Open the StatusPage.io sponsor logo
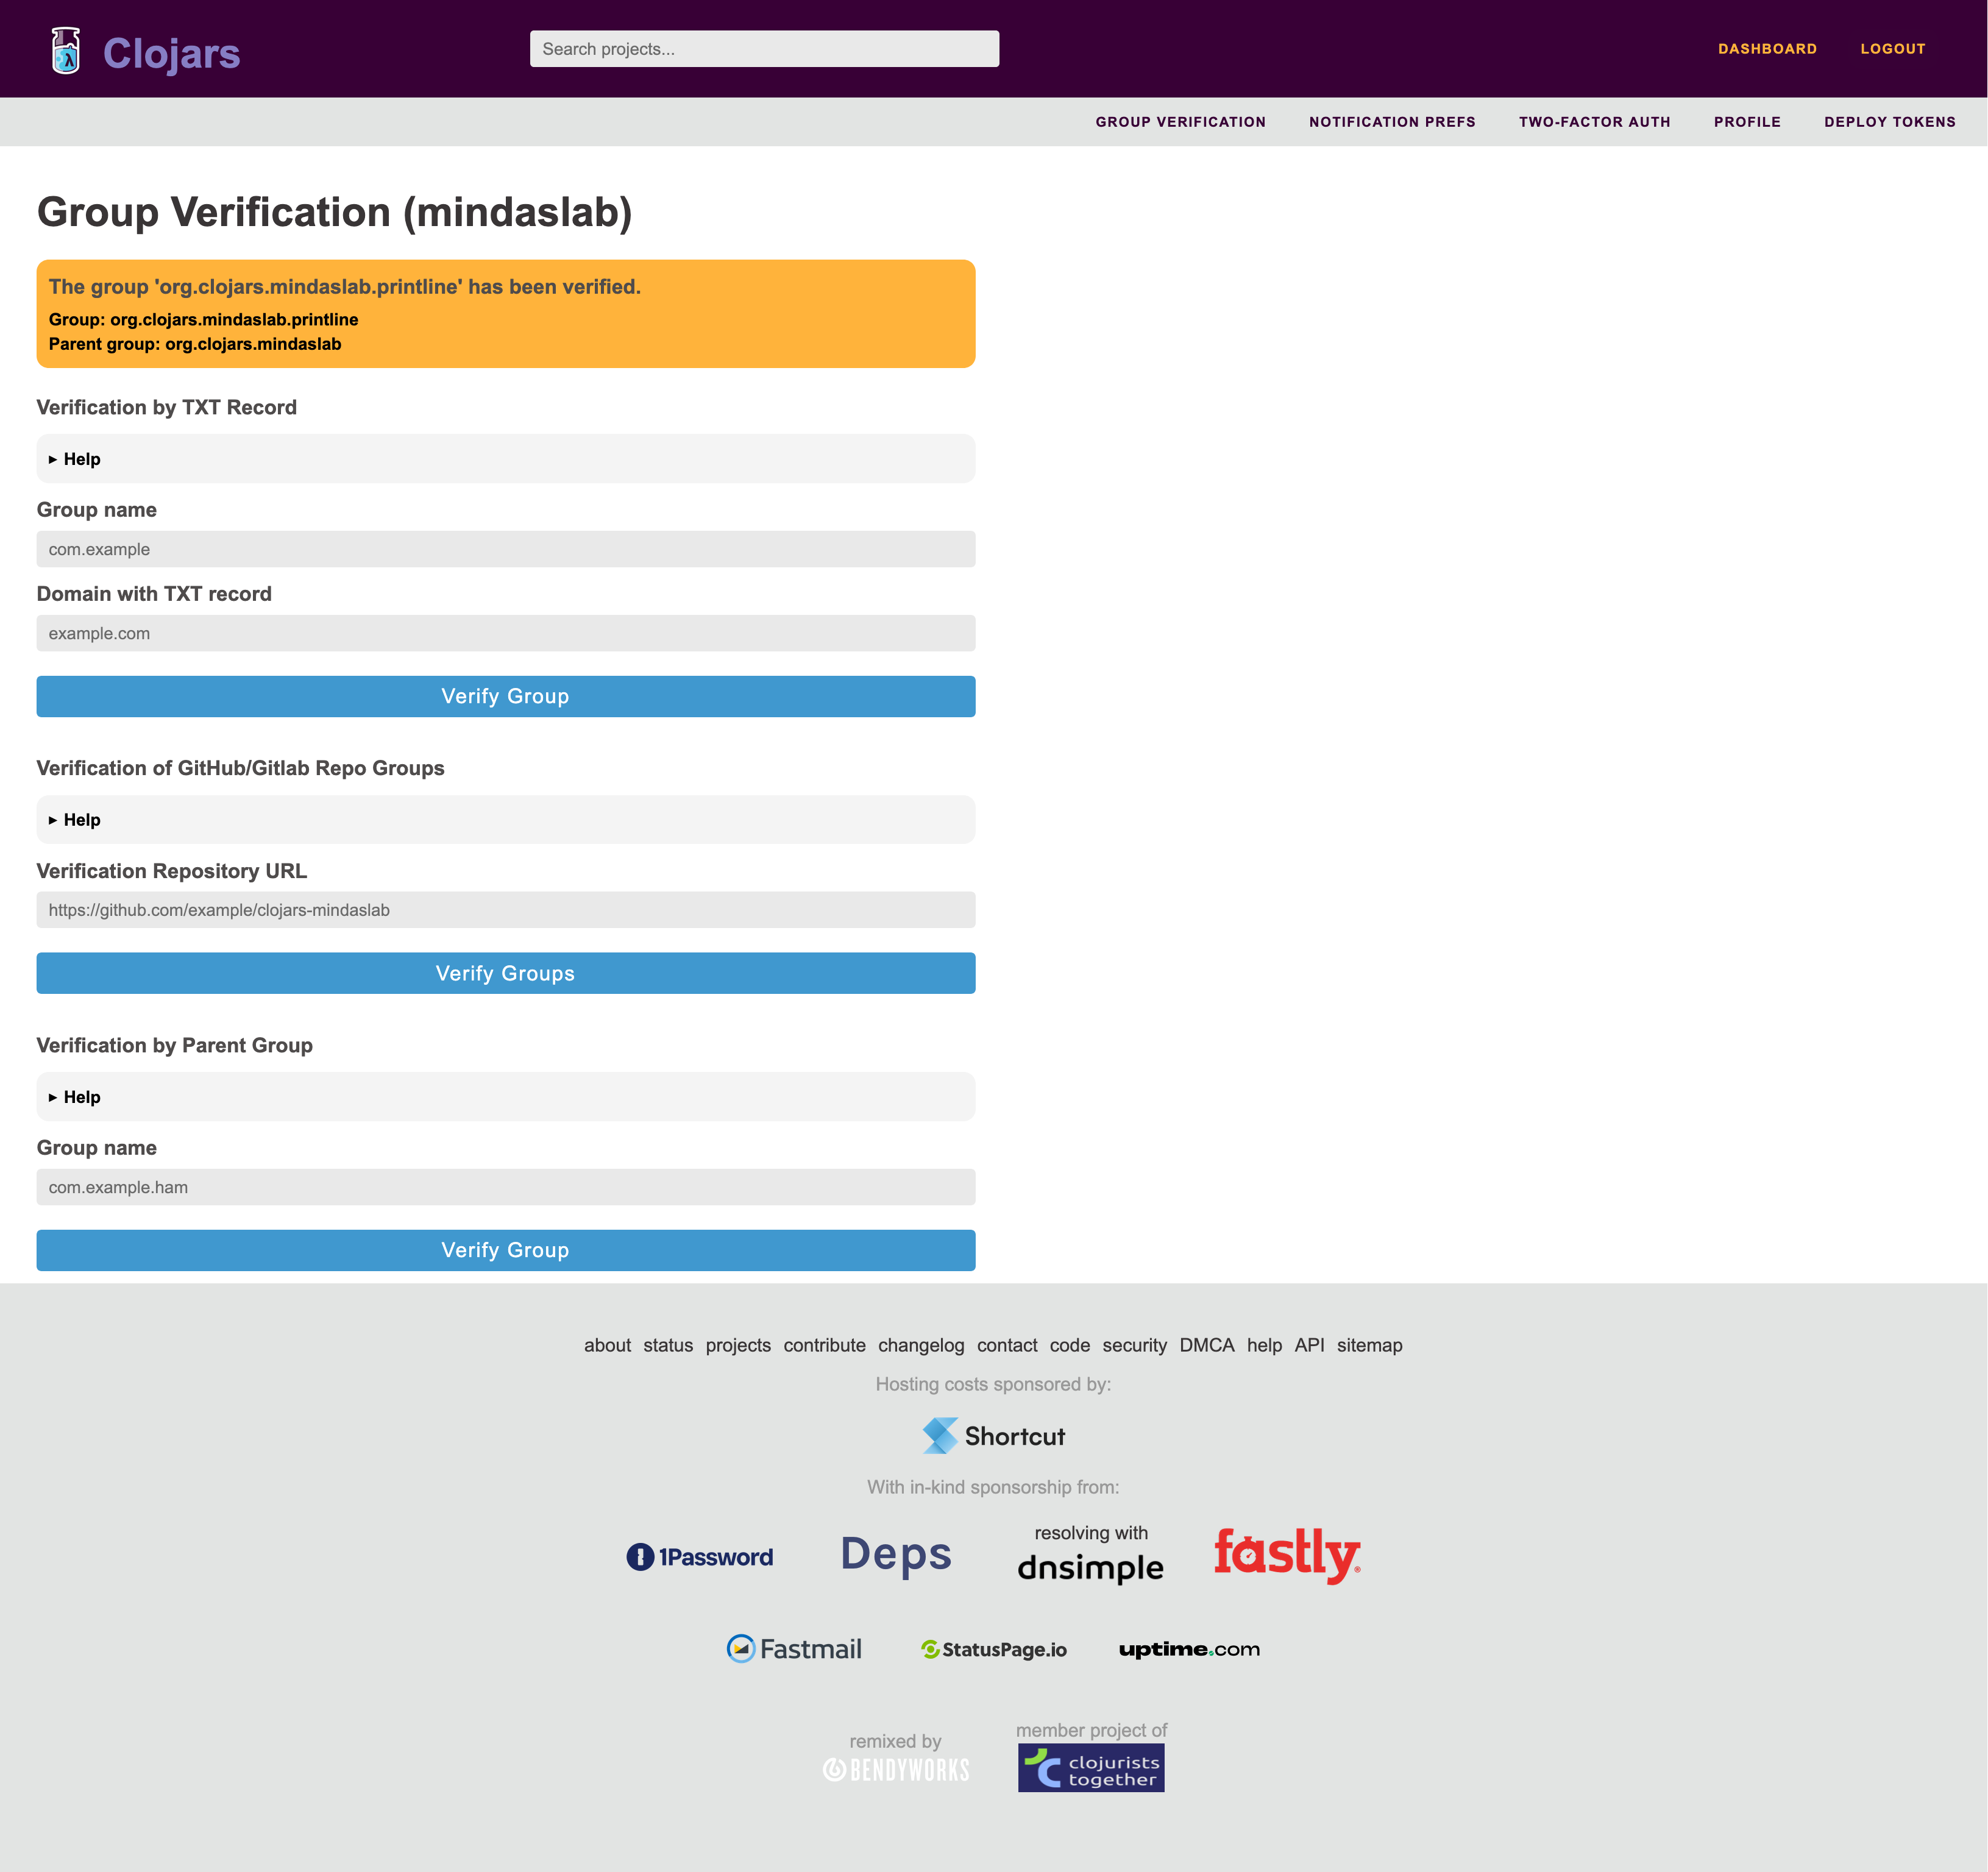This screenshot has width=1988, height=1872. 993,1650
